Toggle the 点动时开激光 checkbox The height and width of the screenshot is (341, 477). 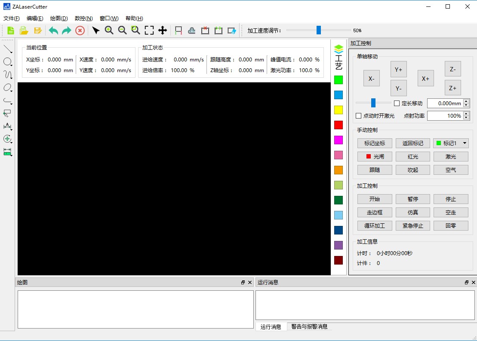pos(359,116)
